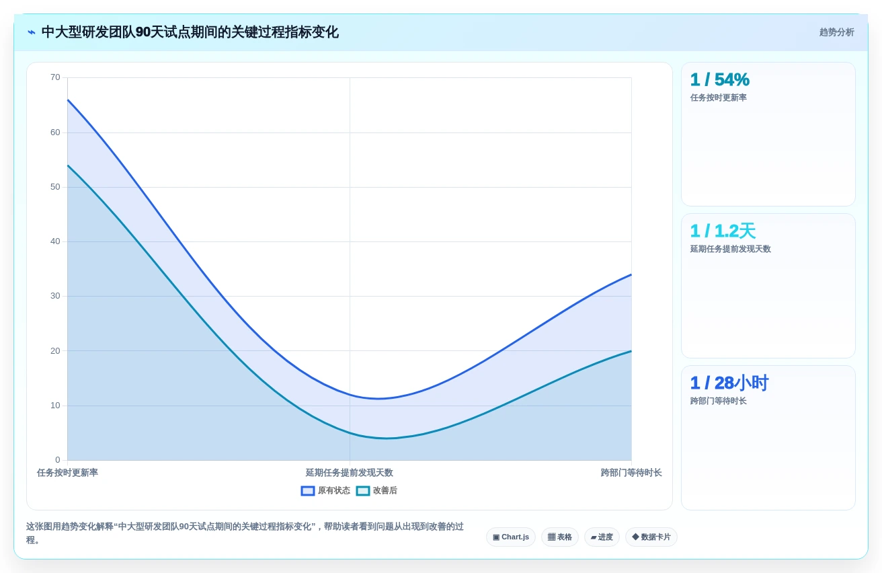Click the Chart.js tag
This screenshot has width=882, height=573.
pos(511,537)
